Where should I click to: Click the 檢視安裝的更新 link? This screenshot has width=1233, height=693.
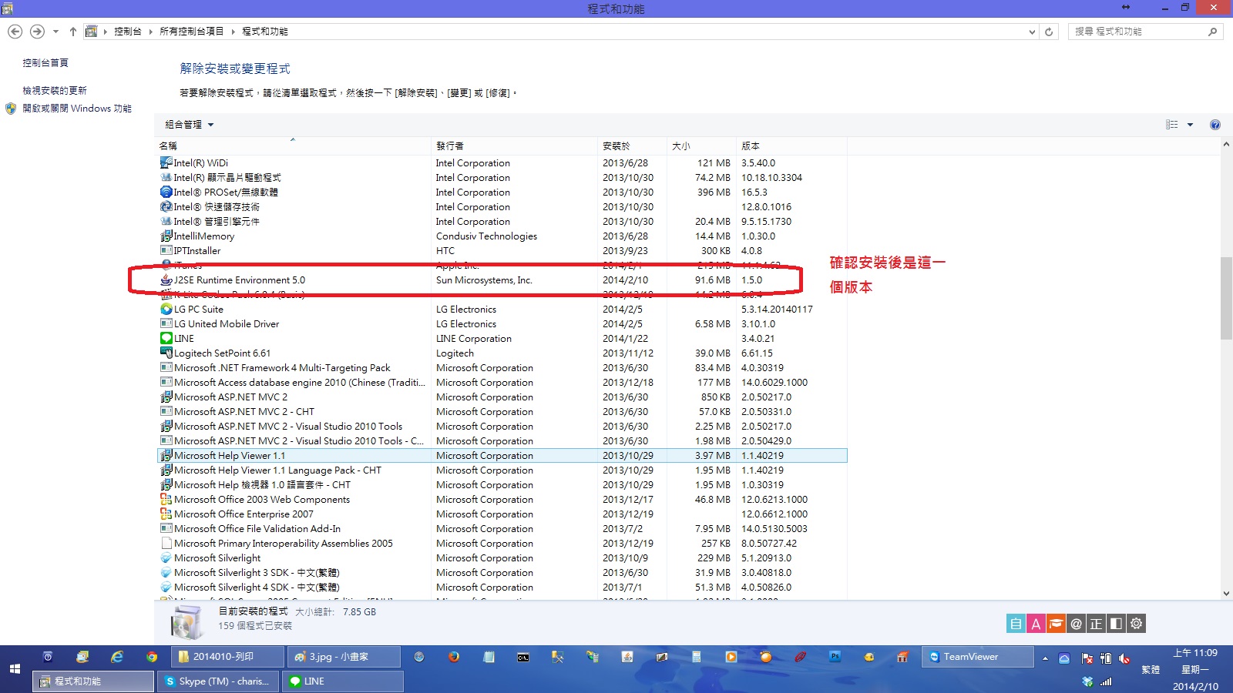(55, 90)
